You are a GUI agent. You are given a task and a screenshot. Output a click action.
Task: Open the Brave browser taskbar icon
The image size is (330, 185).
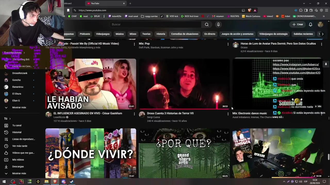tap(55, 182)
